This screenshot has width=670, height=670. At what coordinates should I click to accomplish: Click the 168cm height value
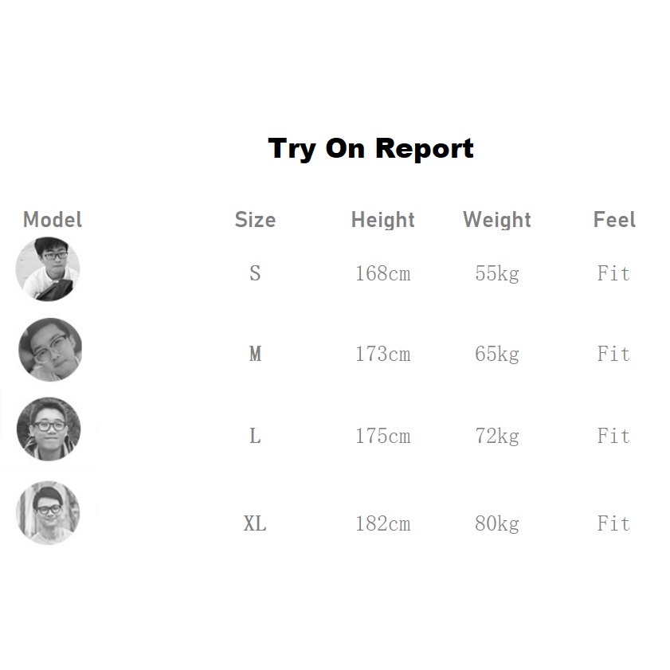tap(382, 274)
